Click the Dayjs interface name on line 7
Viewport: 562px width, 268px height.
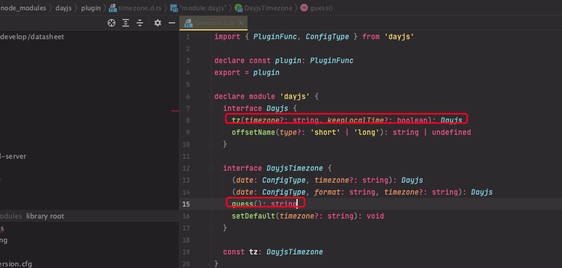[277, 109]
